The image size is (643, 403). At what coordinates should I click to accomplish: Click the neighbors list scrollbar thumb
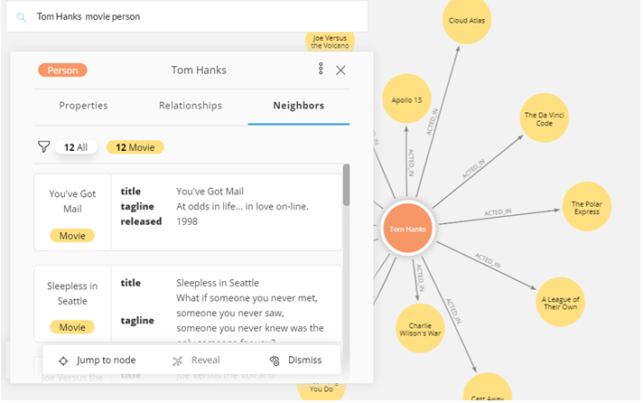pyautogui.click(x=347, y=185)
